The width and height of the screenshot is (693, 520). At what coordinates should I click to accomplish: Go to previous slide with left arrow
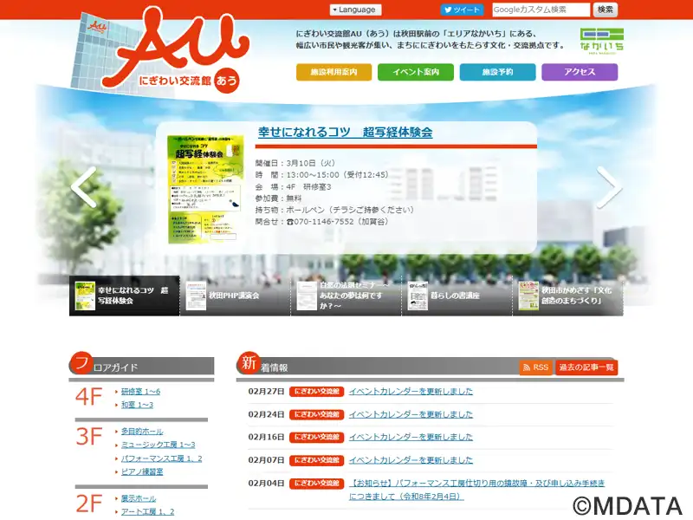pos(84,187)
